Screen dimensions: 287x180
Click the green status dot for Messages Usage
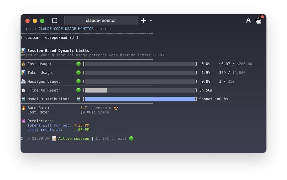(x=78, y=82)
